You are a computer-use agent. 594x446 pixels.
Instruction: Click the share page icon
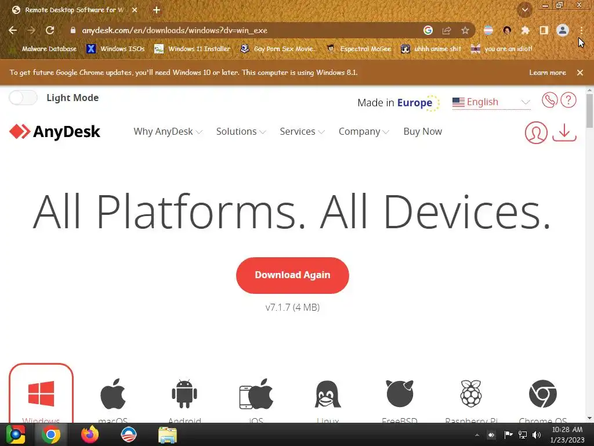[447, 30]
